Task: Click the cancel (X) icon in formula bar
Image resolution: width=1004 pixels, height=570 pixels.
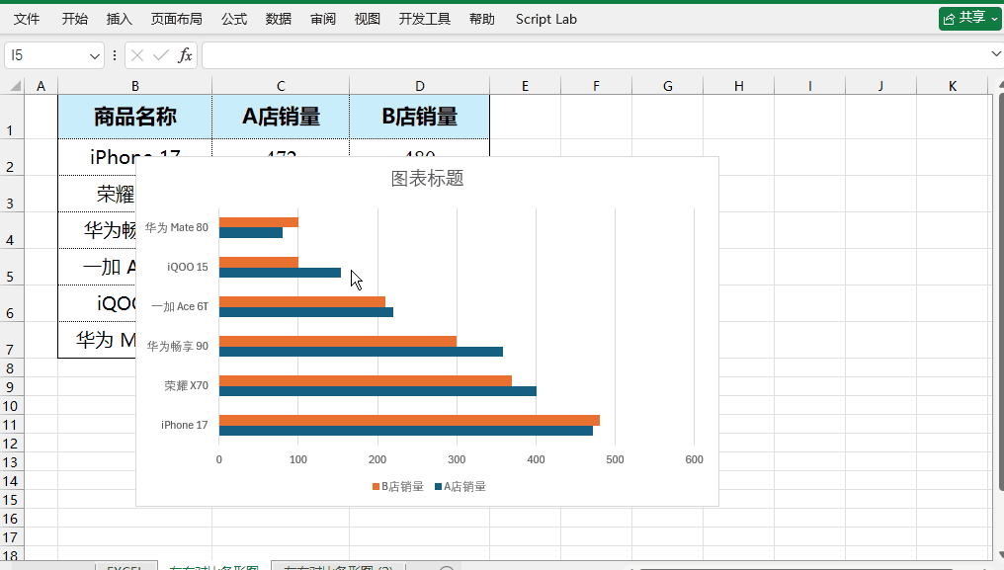Action: [x=137, y=55]
